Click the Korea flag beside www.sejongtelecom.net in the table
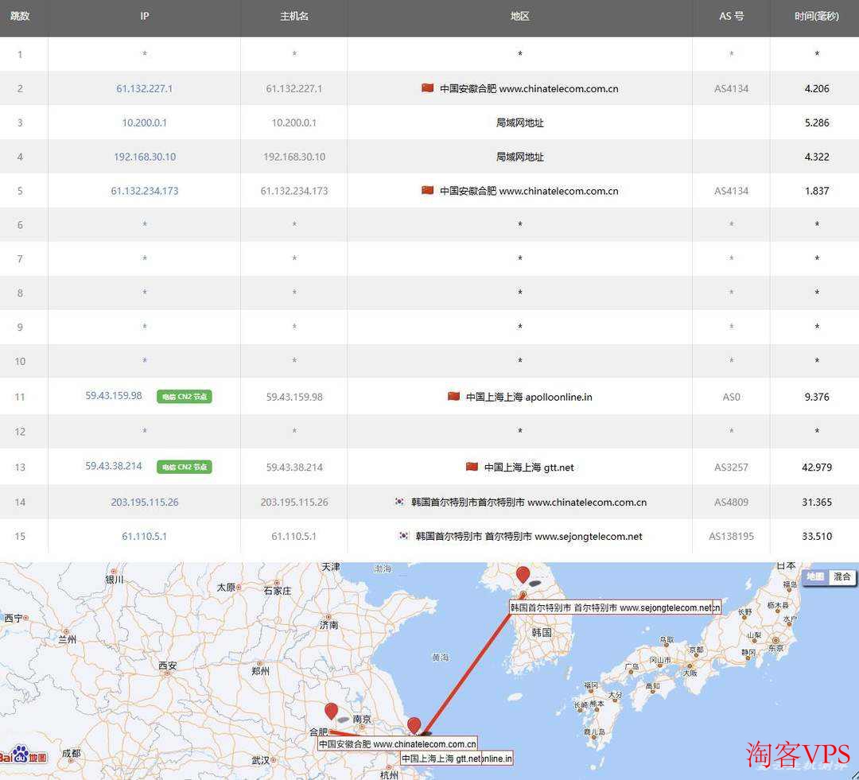Viewport: 859px width, 780px height. (404, 536)
